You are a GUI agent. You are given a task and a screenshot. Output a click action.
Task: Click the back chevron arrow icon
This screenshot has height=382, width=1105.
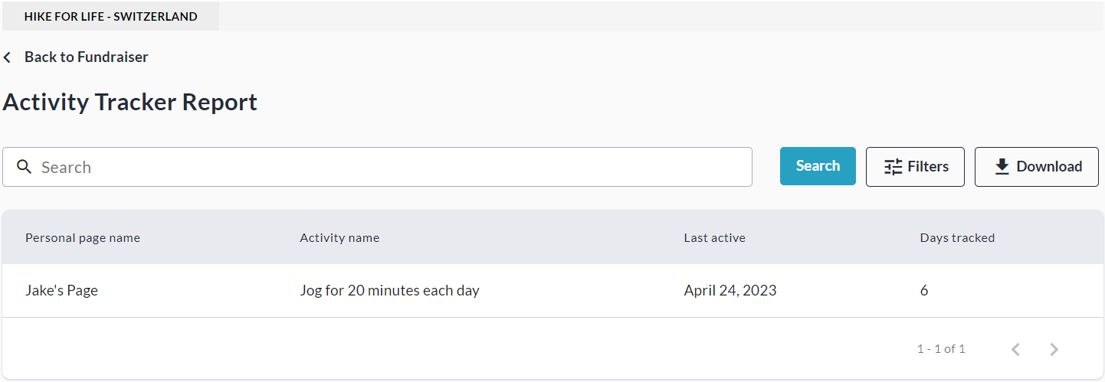click(8, 57)
